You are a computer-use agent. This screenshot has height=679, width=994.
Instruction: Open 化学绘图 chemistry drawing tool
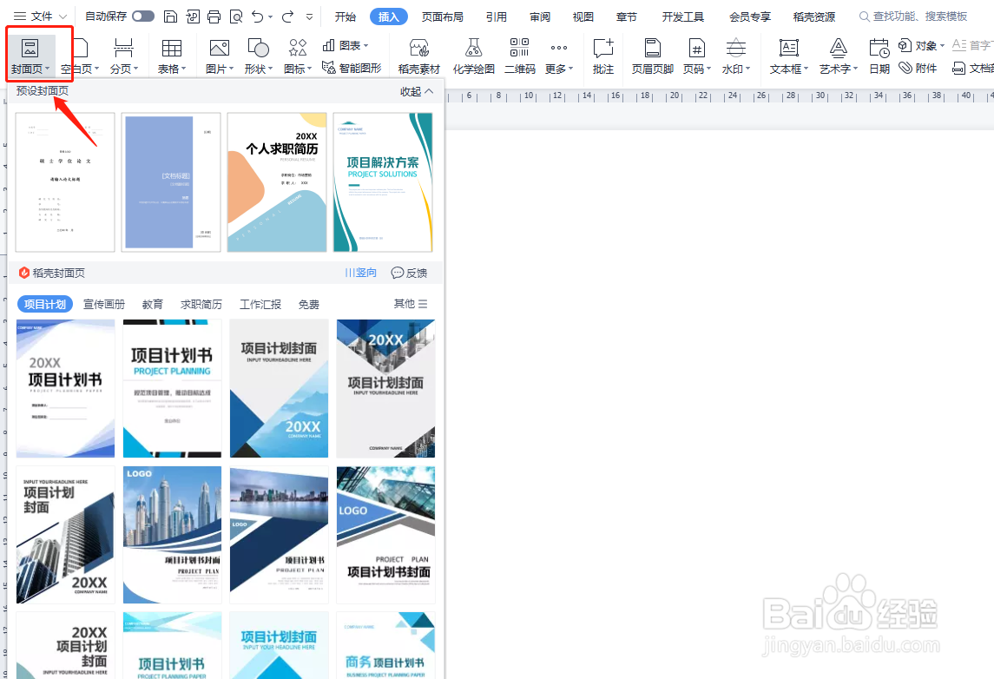[x=473, y=56]
